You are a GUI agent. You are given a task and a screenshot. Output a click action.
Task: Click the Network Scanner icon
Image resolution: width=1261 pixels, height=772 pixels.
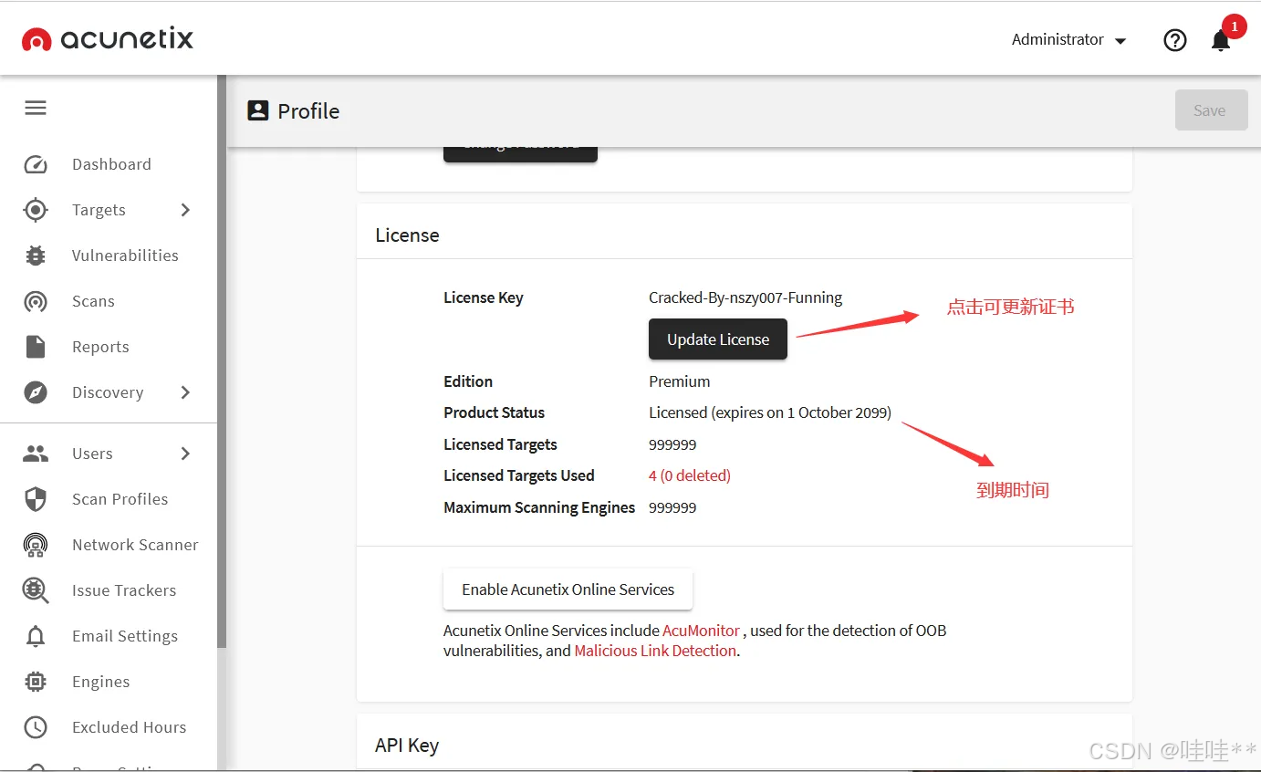[36, 545]
